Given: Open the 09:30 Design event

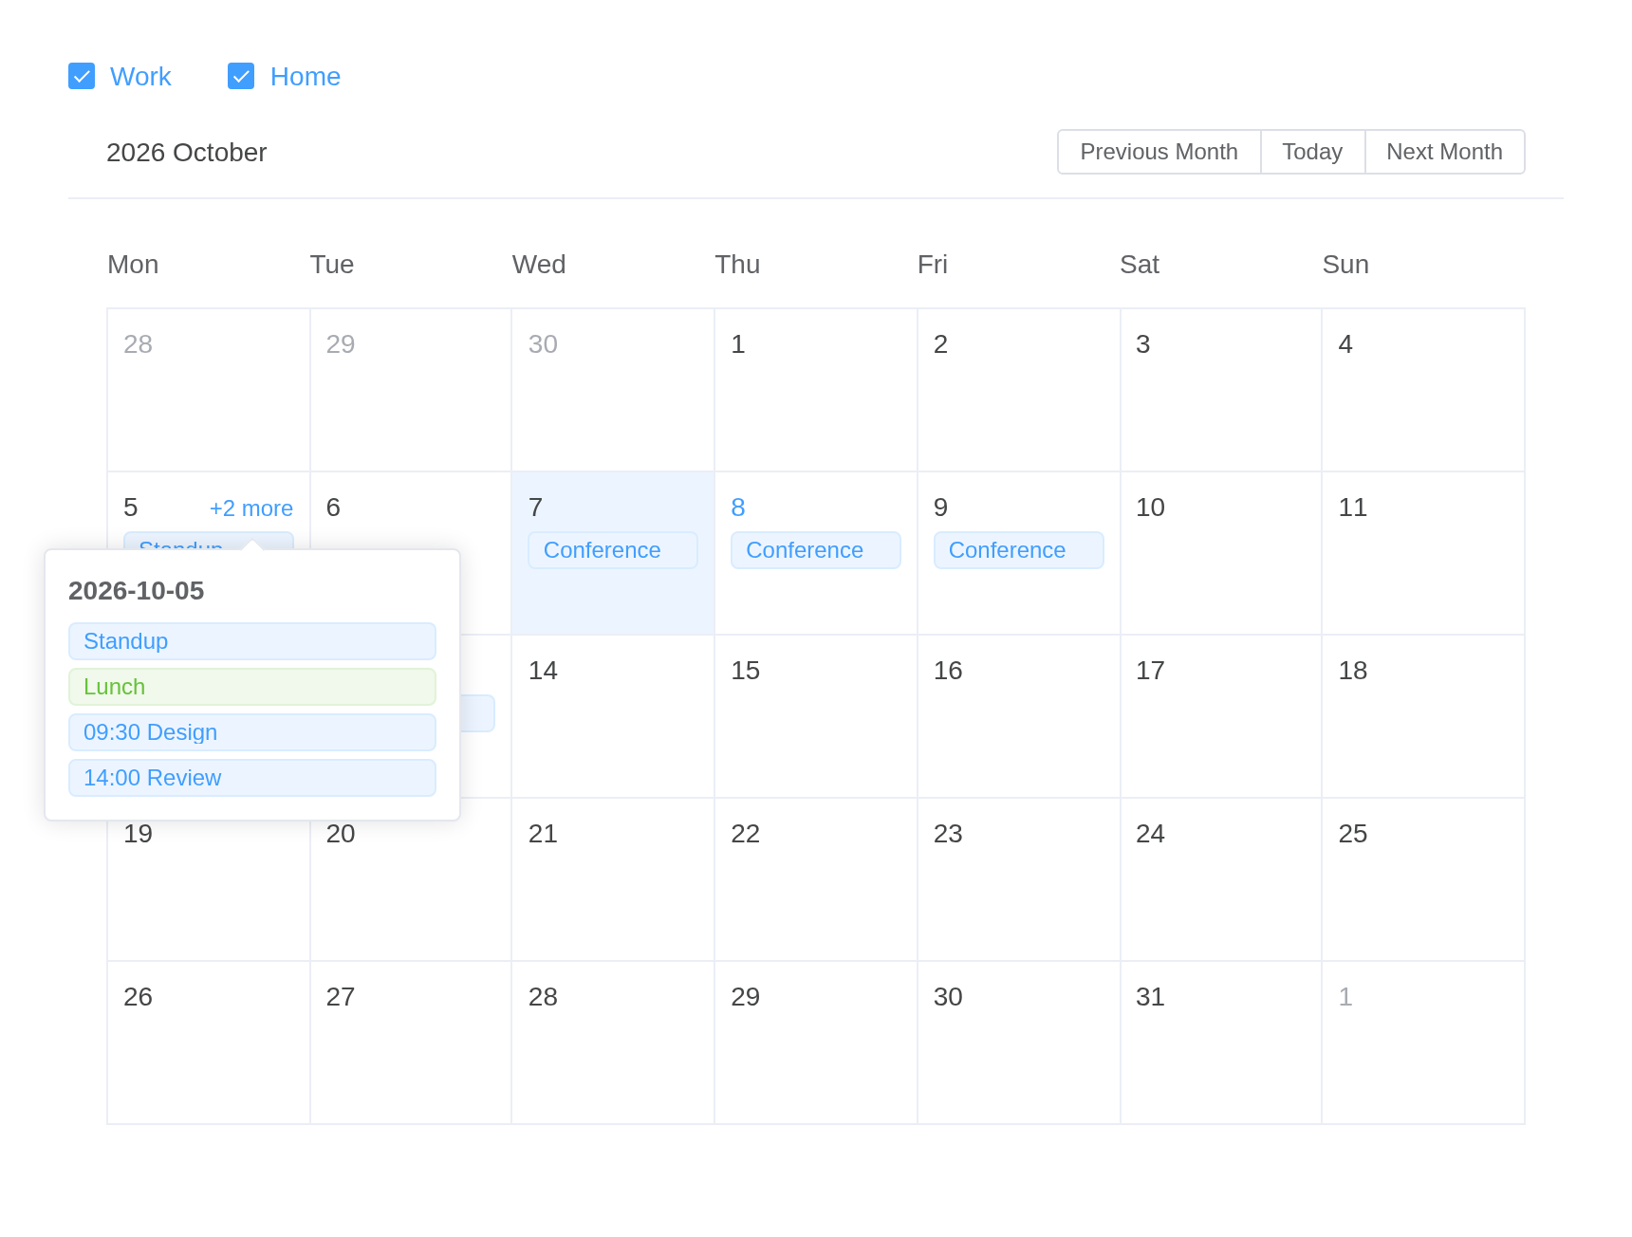Looking at the screenshot, I should point(252,732).
